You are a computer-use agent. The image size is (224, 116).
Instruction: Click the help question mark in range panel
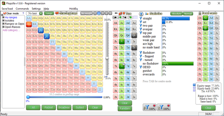pyautogui.click(x=23, y=13)
